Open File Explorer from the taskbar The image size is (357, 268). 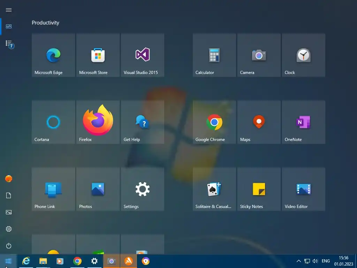(43, 261)
